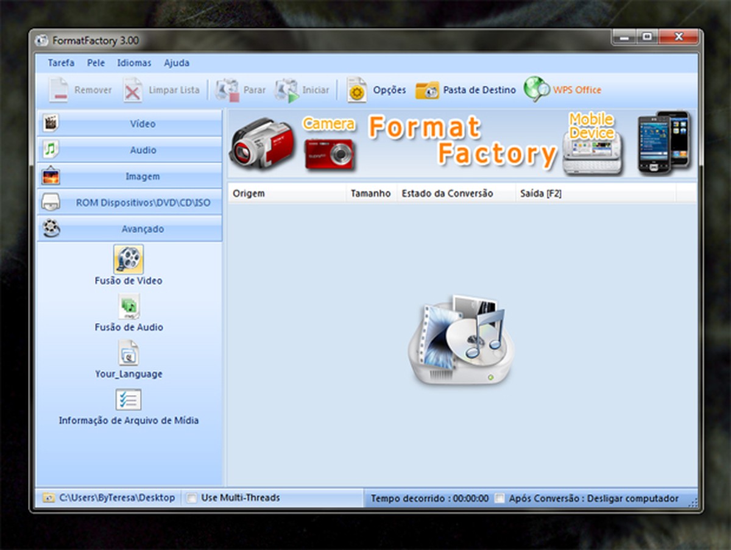
Task: Open the Your_Language file icon
Action: click(129, 353)
